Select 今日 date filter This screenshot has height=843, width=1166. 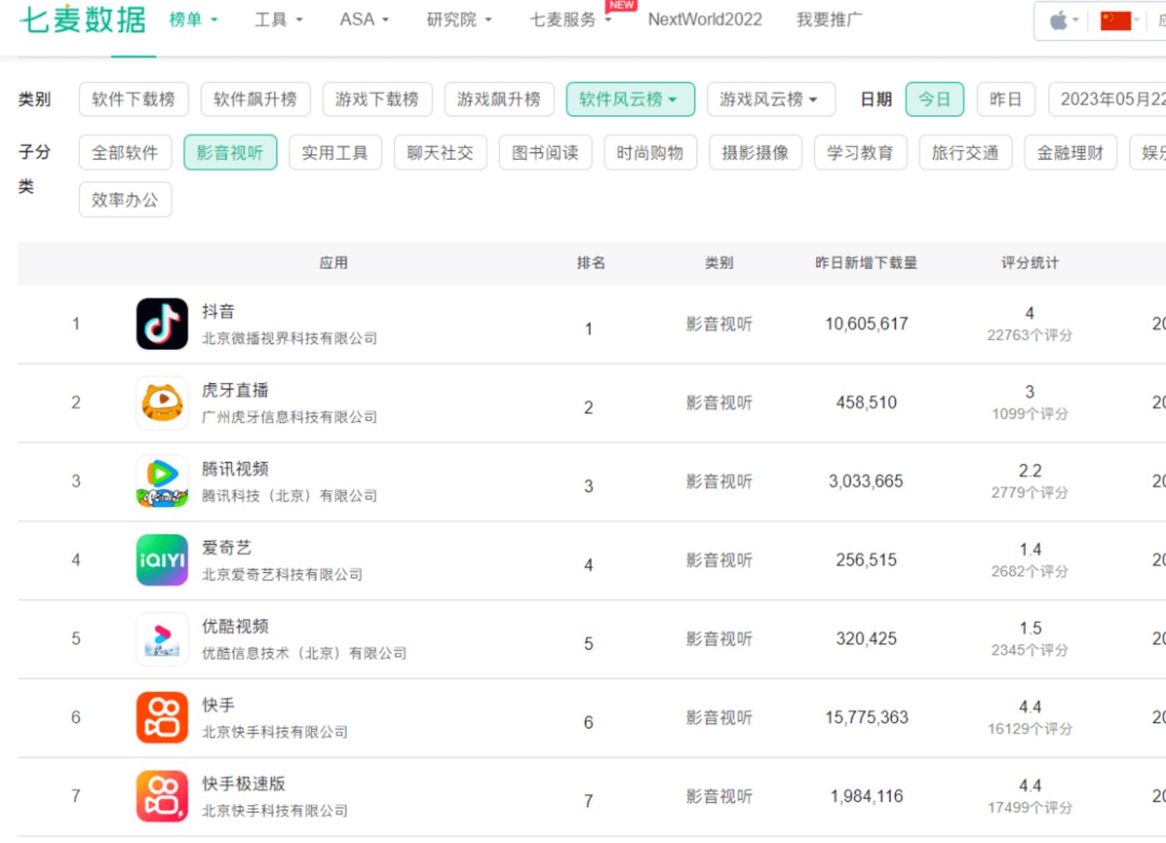934,99
